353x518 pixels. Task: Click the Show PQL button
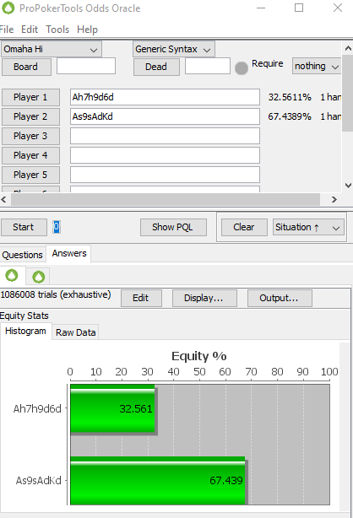pyautogui.click(x=173, y=227)
